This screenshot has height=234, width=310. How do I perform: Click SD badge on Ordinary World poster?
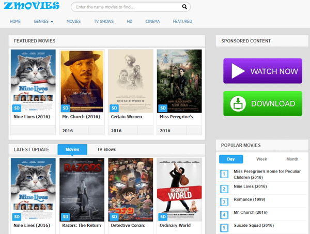click(163, 217)
